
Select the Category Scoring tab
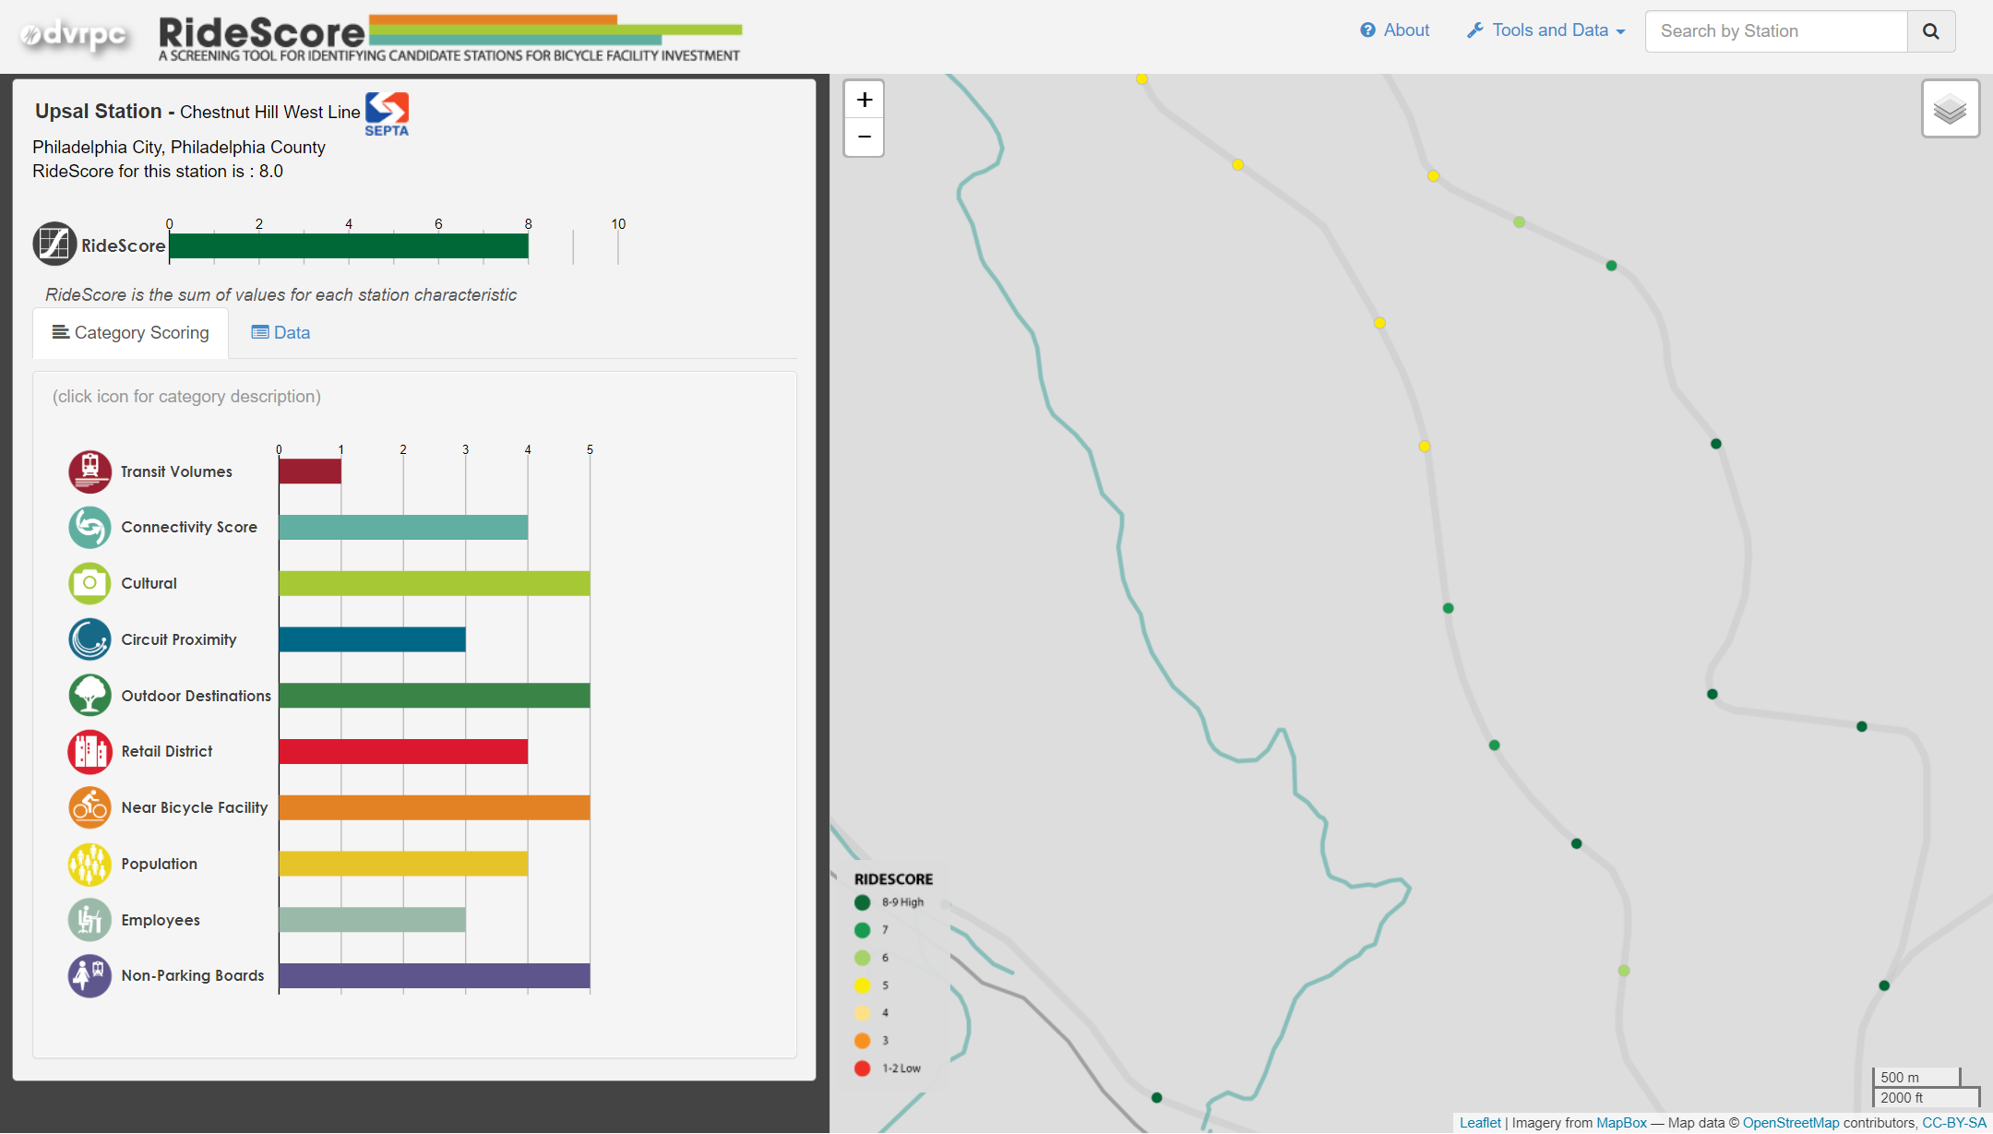(131, 333)
